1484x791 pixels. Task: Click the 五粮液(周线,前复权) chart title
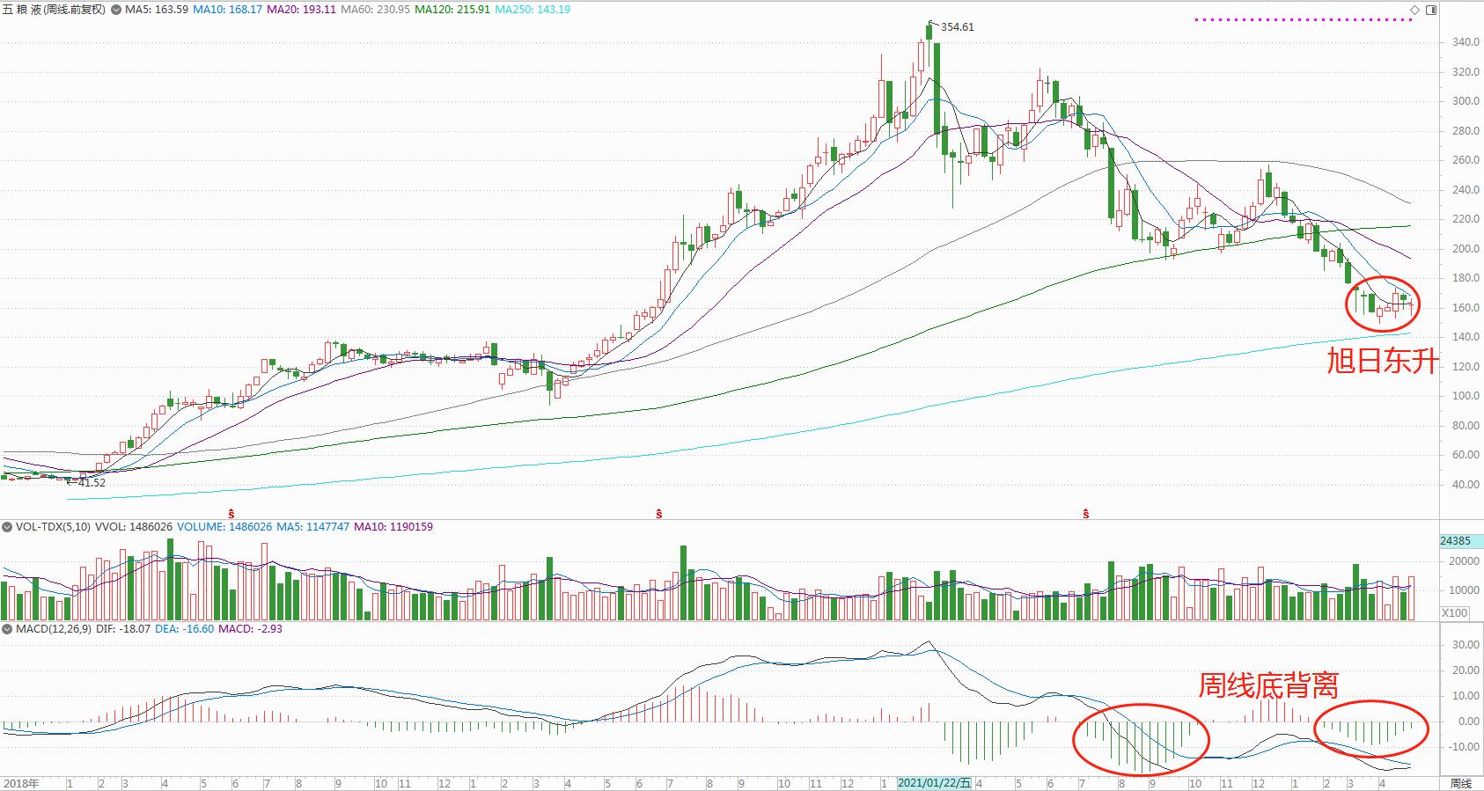[55, 10]
